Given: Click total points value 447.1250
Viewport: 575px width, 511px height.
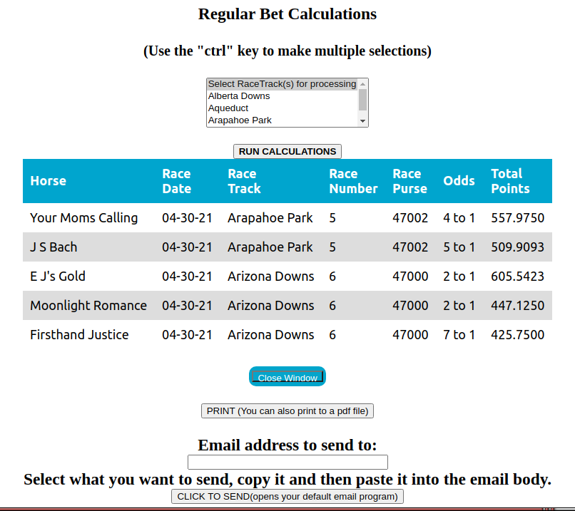Looking at the screenshot, I should click(x=517, y=306).
